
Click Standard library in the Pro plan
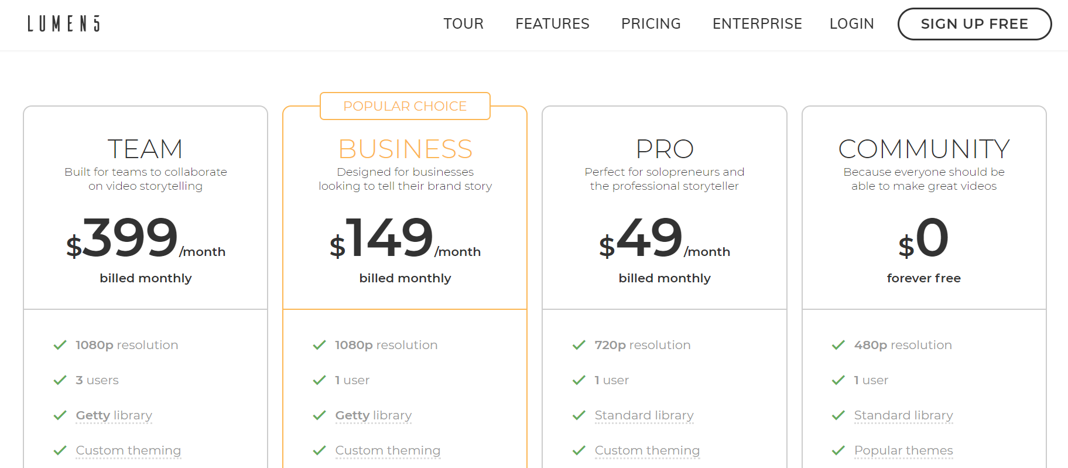click(x=644, y=415)
